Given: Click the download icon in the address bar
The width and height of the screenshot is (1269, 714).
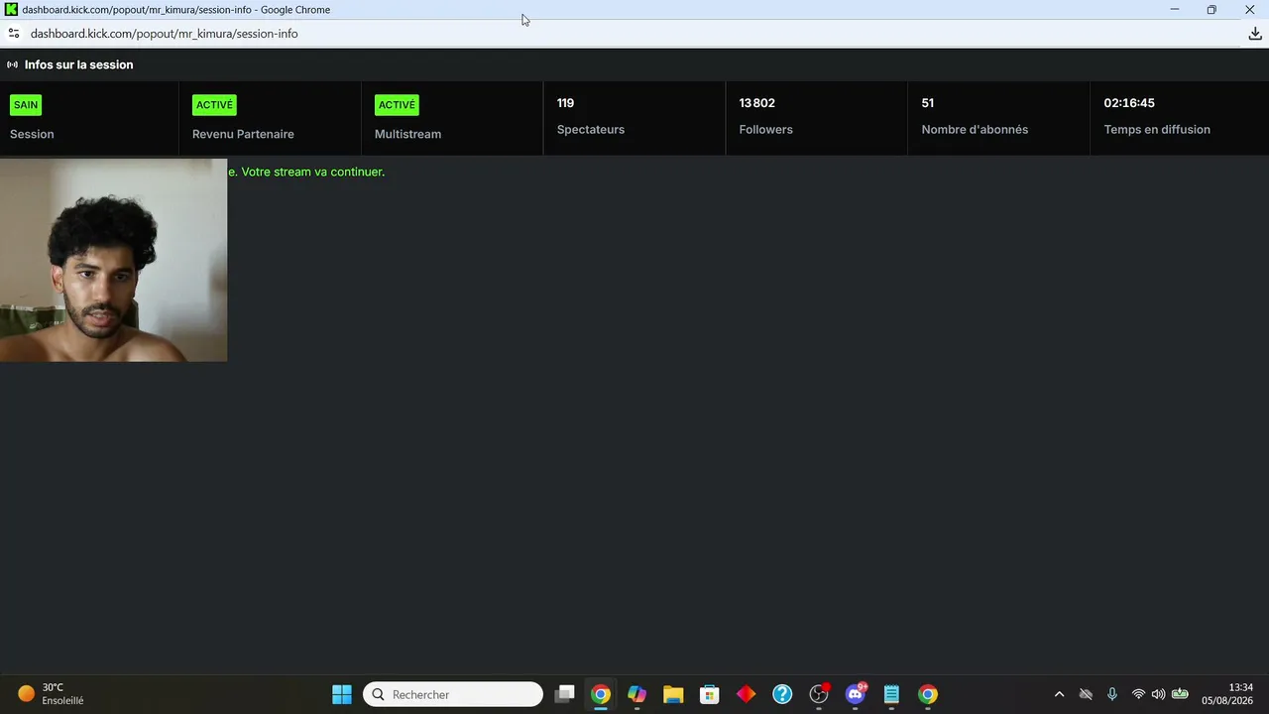Looking at the screenshot, I should click(x=1255, y=34).
